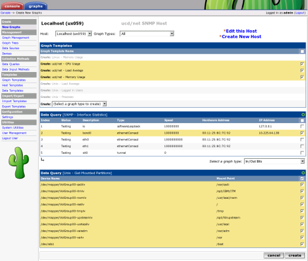Click the cancel button
Viewport: 308px width, 261px height.
274,255
